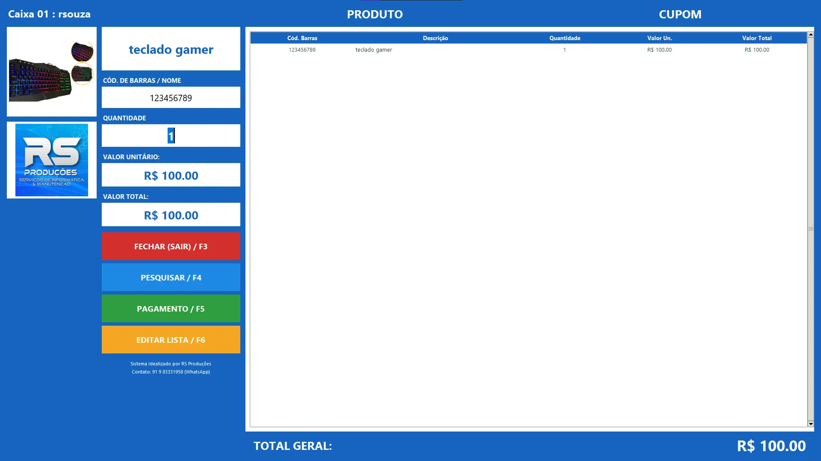Click the teclado gamer product image

tap(52, 72)
